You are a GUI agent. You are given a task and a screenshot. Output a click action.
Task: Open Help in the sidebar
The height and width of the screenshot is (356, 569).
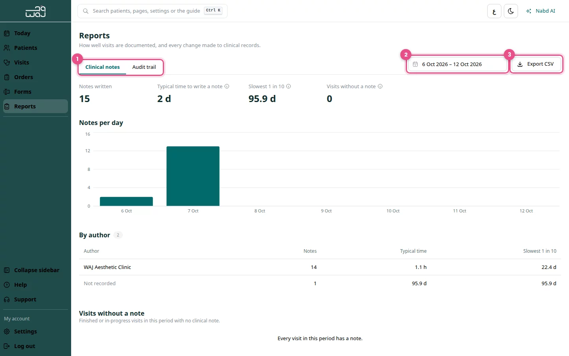pyautogui.click(x=36, y=285)
